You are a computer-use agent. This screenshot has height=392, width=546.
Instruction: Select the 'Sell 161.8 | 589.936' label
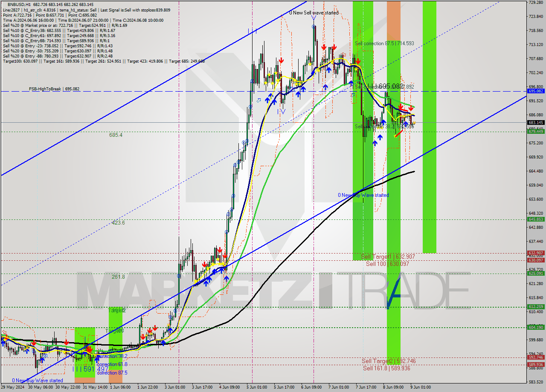(x=386, y=368)
